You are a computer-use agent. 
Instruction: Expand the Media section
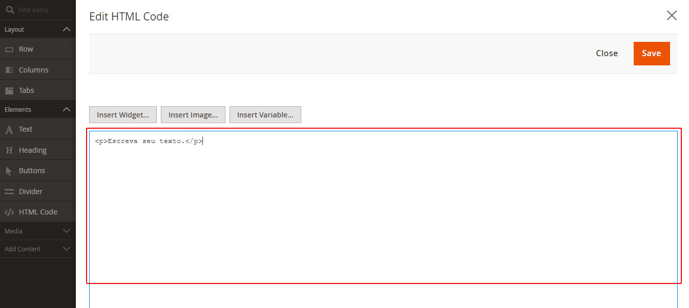click(66, 231)
